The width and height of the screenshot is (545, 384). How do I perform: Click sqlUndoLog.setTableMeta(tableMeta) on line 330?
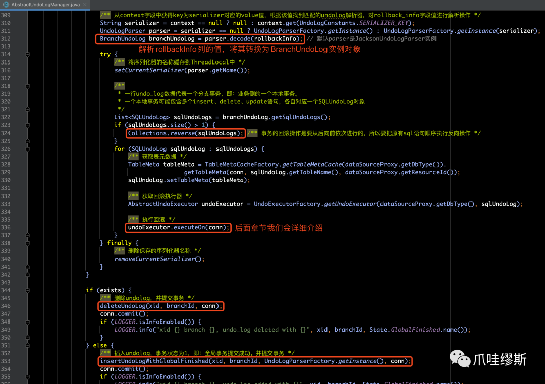click(189, 180)
